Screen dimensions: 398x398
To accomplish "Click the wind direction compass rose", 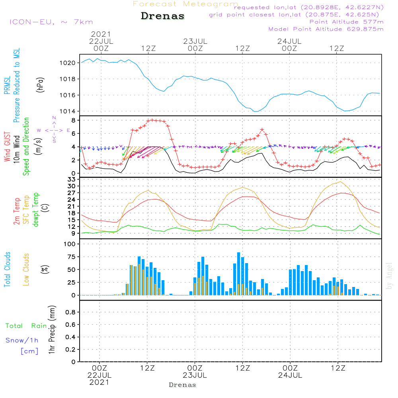I will click(x=54, y=130).
